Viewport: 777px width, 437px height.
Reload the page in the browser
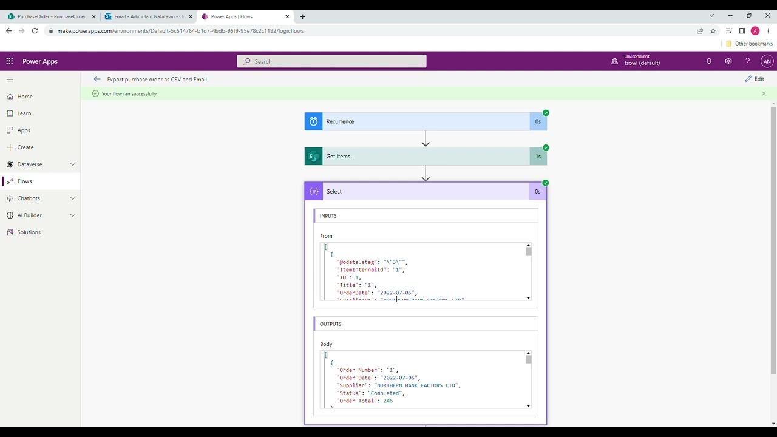tap(35, 31)
